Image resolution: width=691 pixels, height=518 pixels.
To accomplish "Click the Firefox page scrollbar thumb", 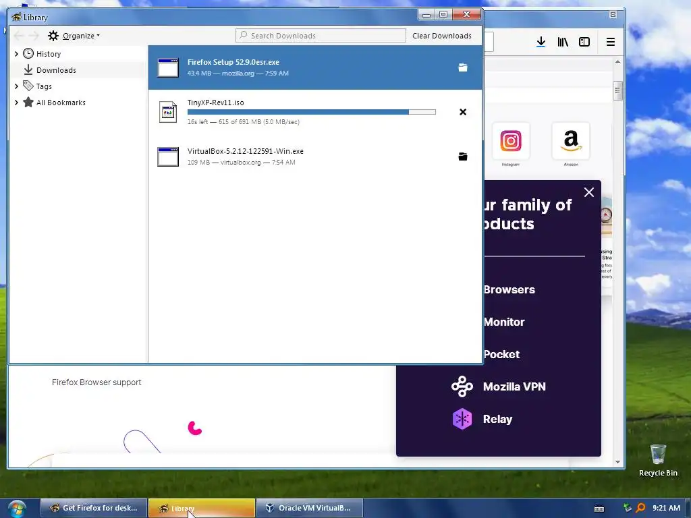I will [617, 91].
